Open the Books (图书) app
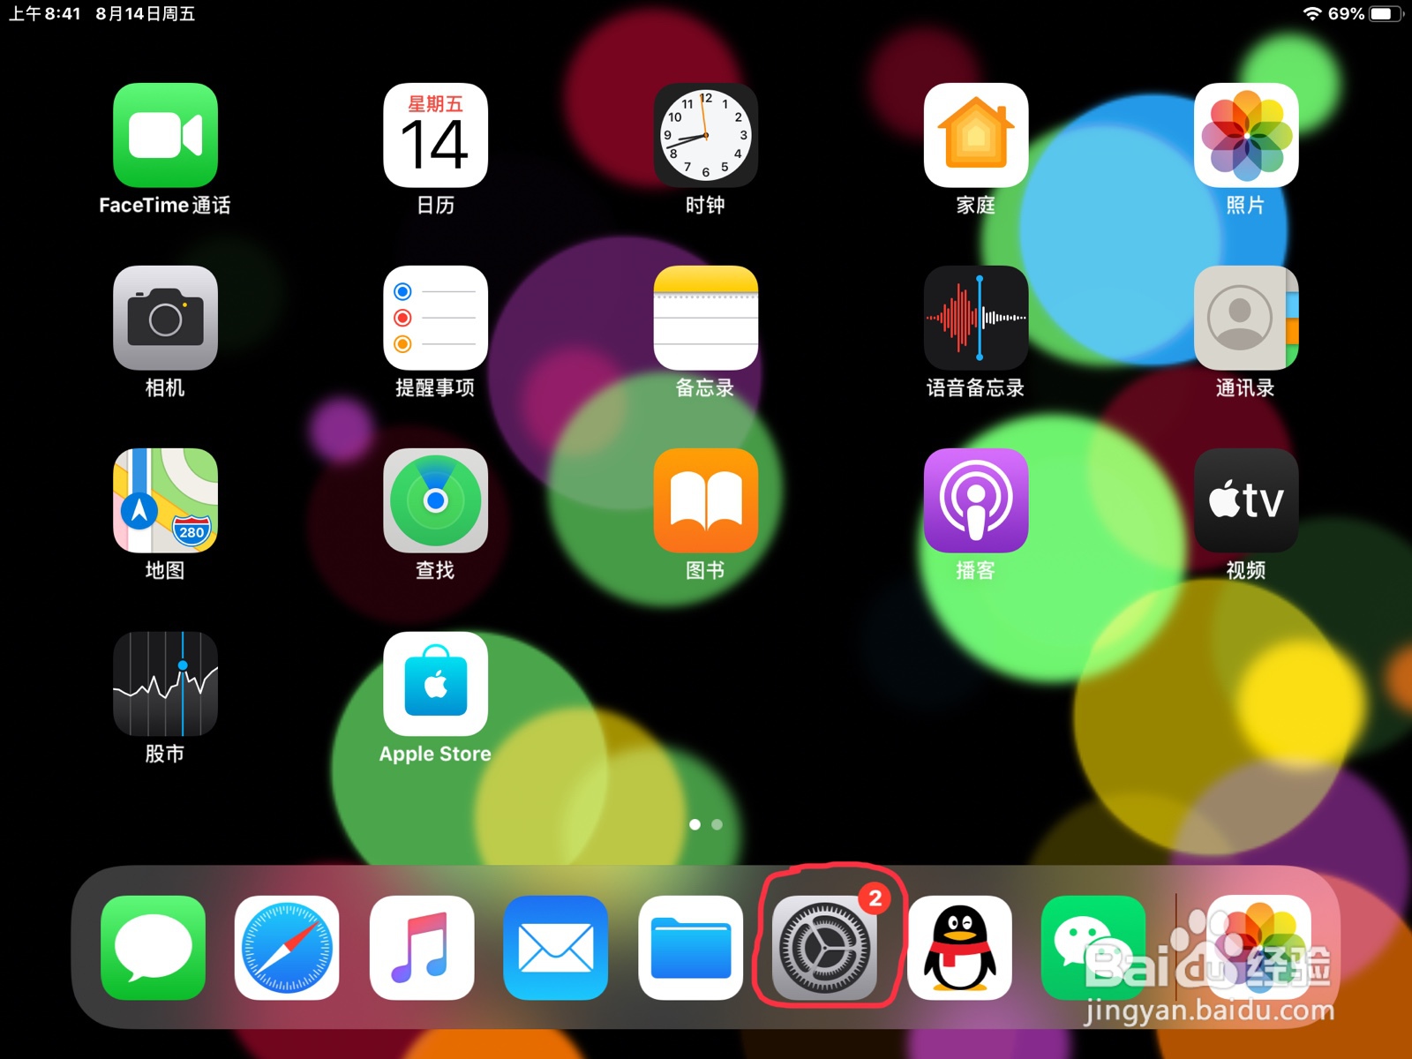The image size is (1412, 1059). [x=705, y=500]
